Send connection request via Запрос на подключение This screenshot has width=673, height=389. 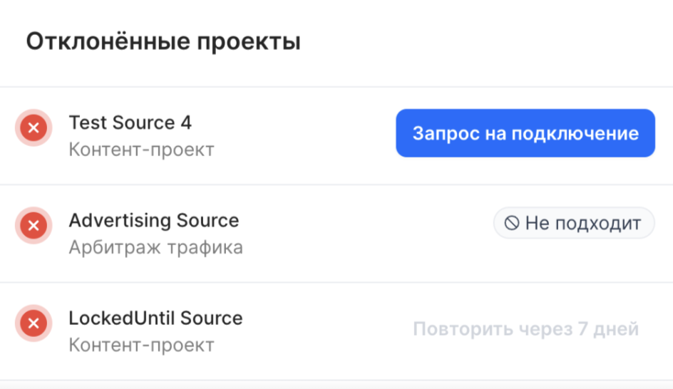tap(525, 133)
